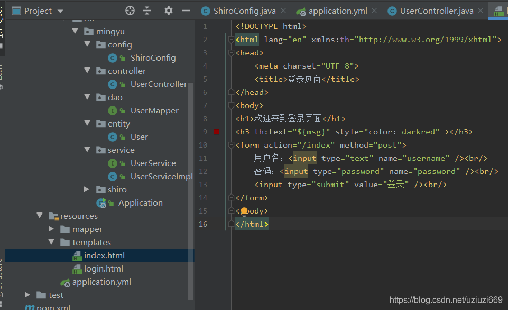Click the controller package folder icon
Screen dimensions: 508x310
pos(101,71)
